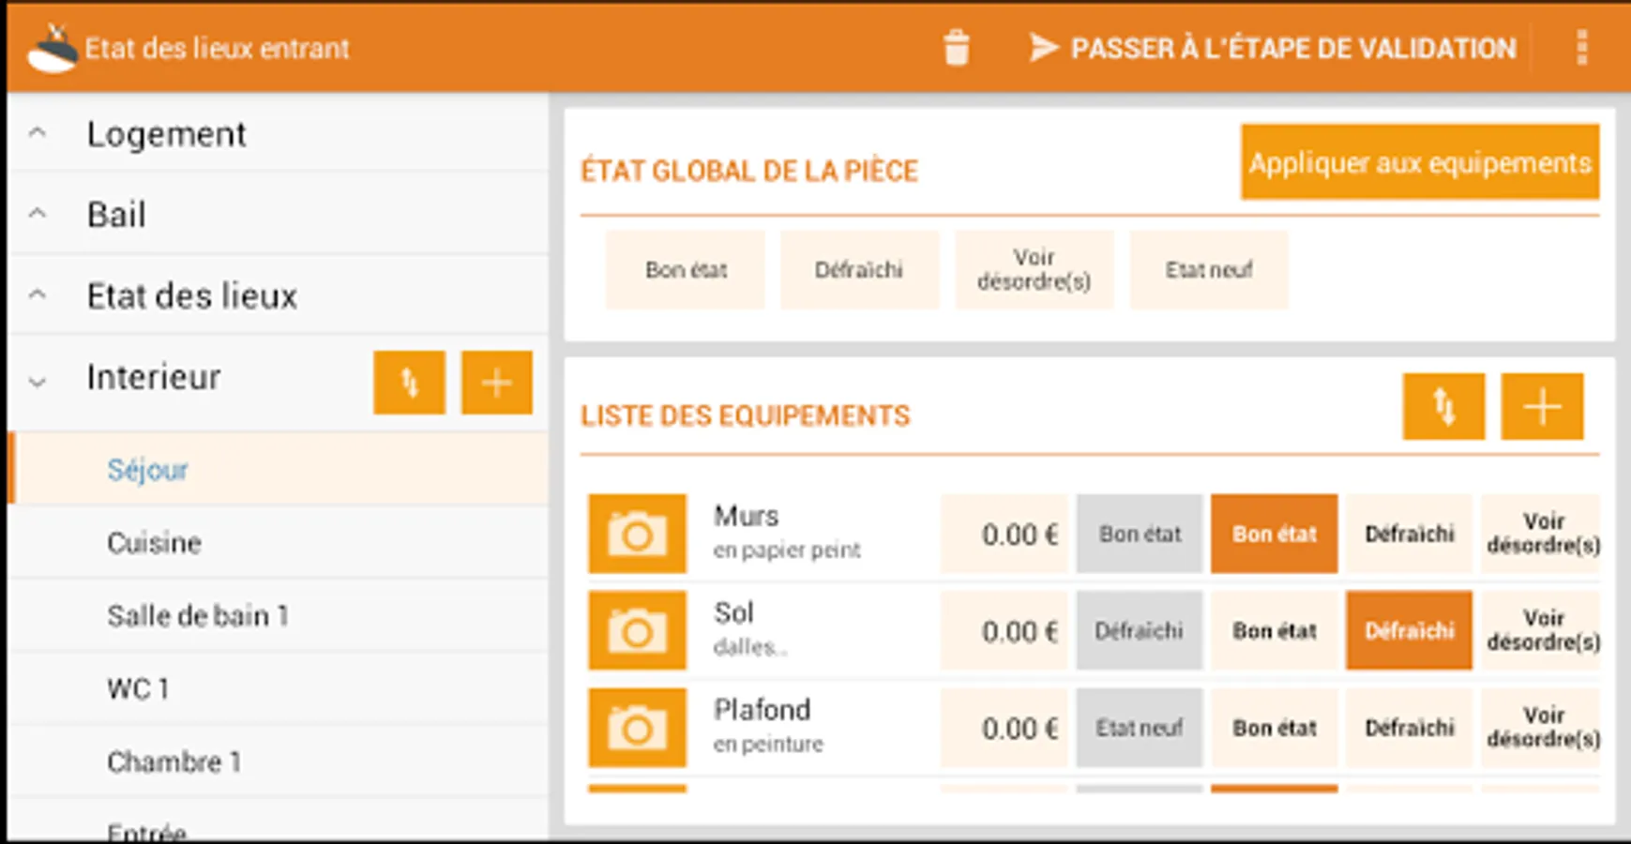1631x844 pixels.
Task: Set Plafond condition to Bon état
Action: [x=1273, y=727]
